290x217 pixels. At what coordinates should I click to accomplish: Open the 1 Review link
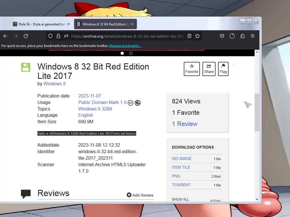pos(185,124)
